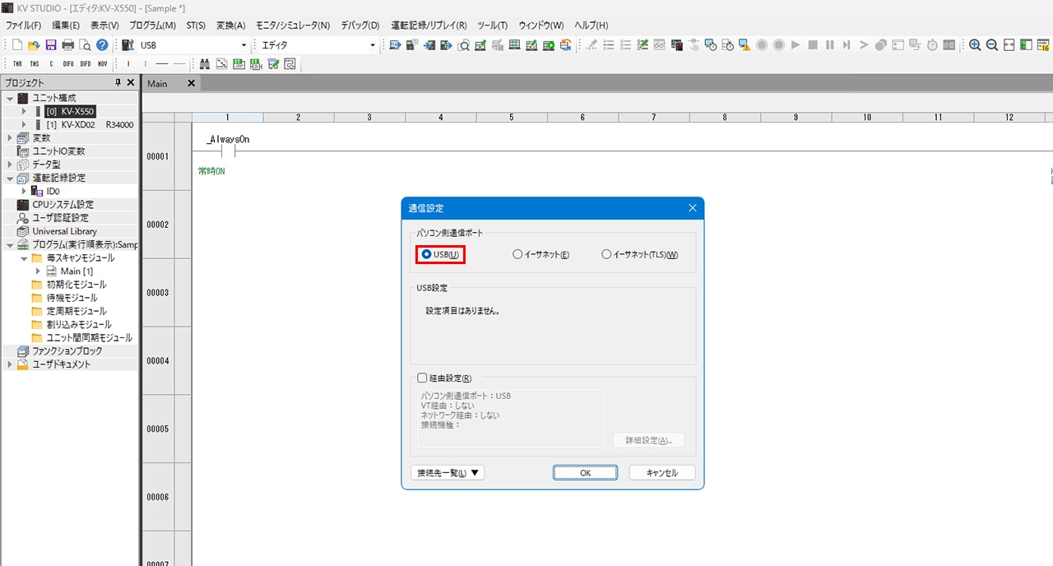Click the Save floppy disk icon
The height and width of the screenshot is (566, 1053).
click(51, 45)
